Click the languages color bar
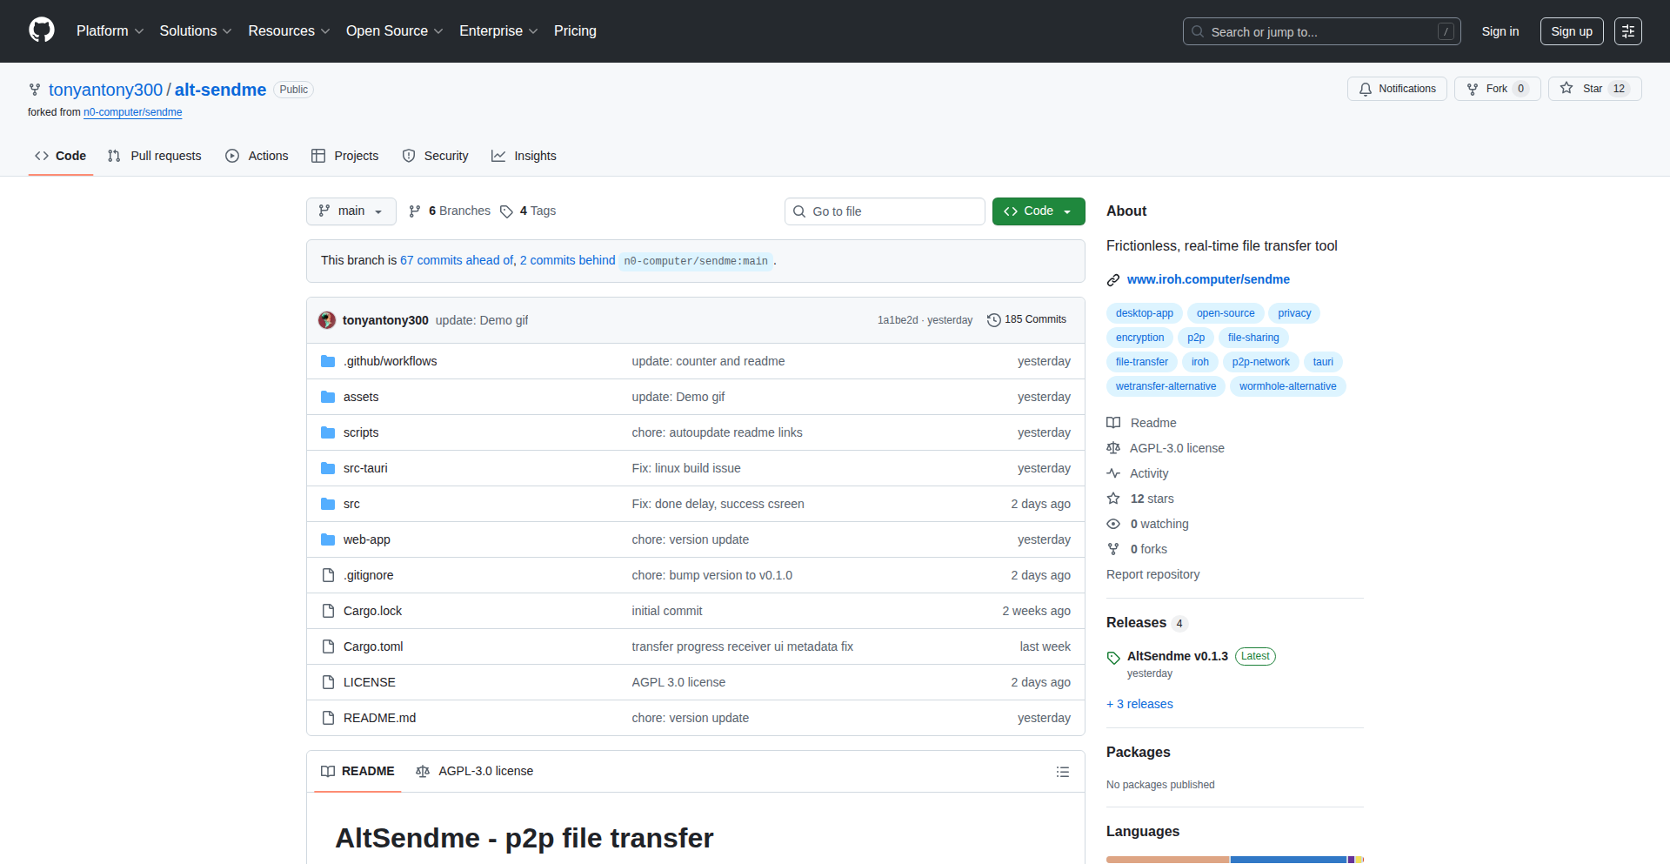1670x864 pixels. coord(1234,860)
